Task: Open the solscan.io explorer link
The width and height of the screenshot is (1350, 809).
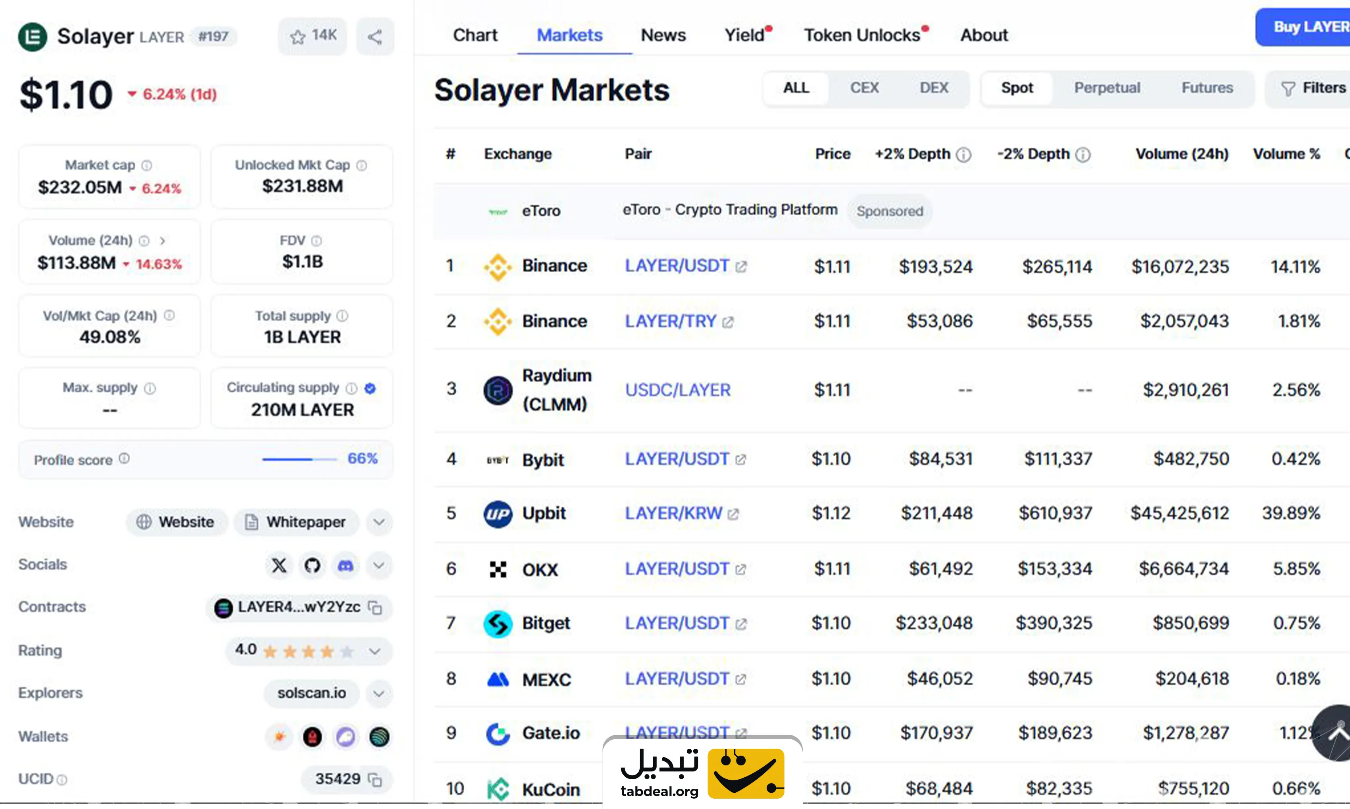Action: [x=312, y=693]
